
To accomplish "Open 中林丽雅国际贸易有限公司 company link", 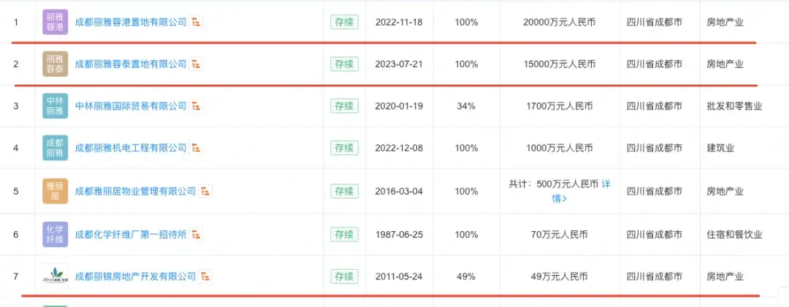I will [131, 106].
